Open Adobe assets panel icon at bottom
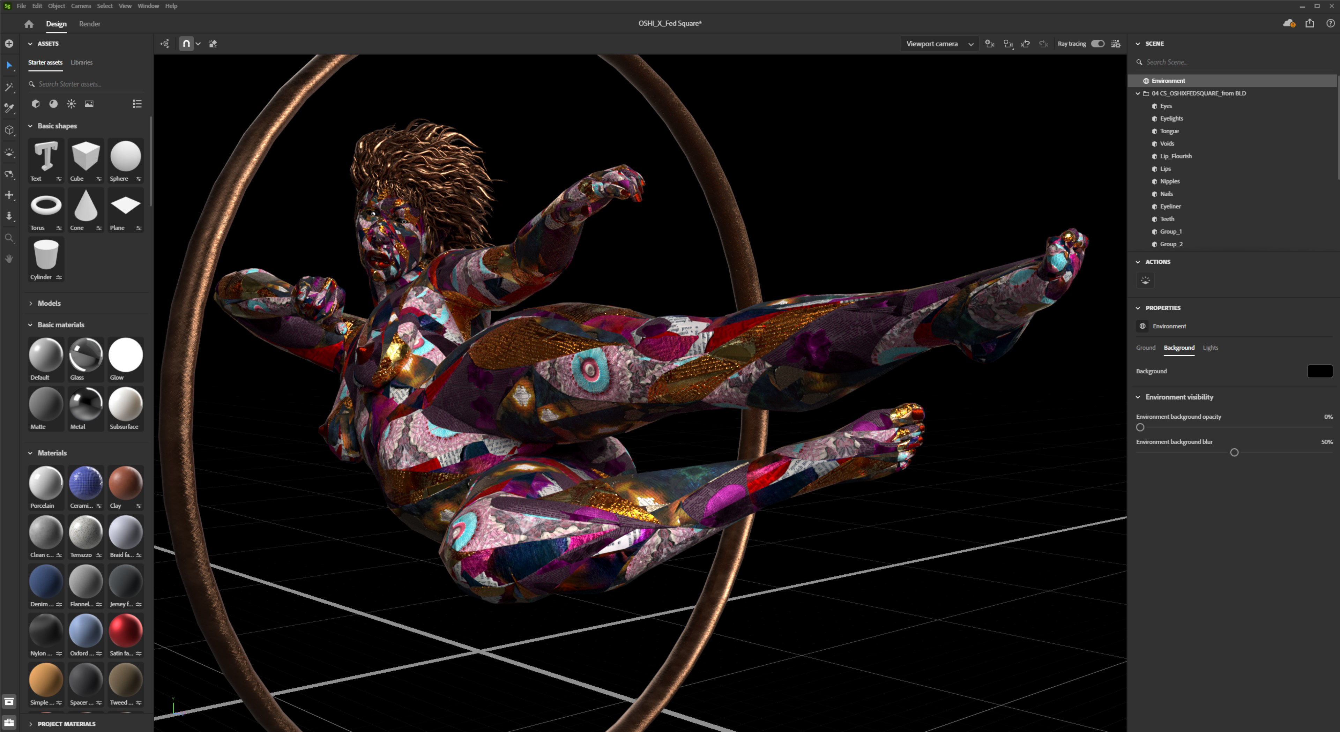Image resolution: width=1340 pixels, height=732 pixels. (9, 701)
